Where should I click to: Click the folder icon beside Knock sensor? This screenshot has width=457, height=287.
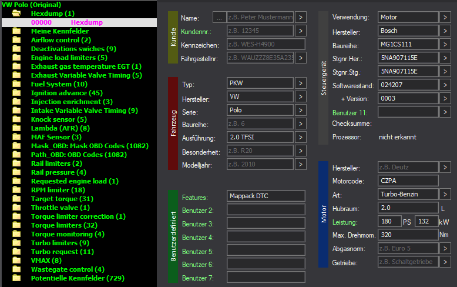coord(16,119)
